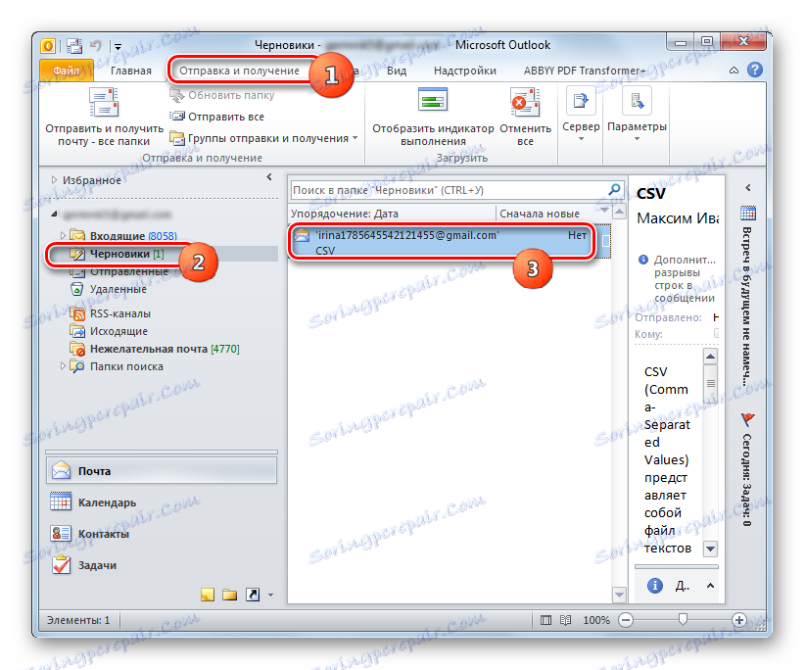Select the Черновики folder
Image resolution: width=805 pixels, height=670 pixels.
click(118, 254)
